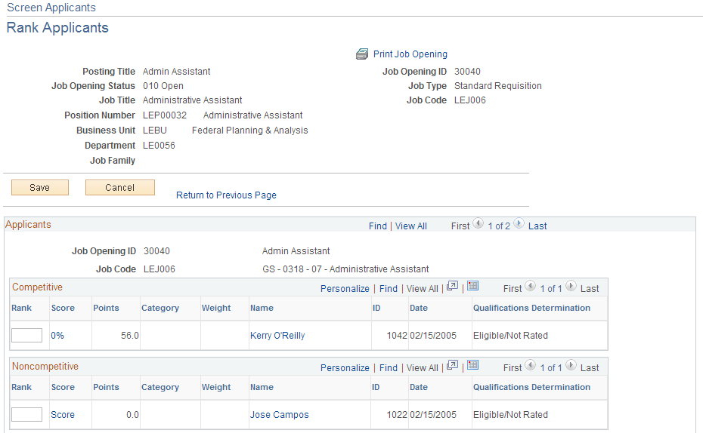Follow Return to Previous Page link
The height and width of the screenshot is (433, 703).
[226, 195]
